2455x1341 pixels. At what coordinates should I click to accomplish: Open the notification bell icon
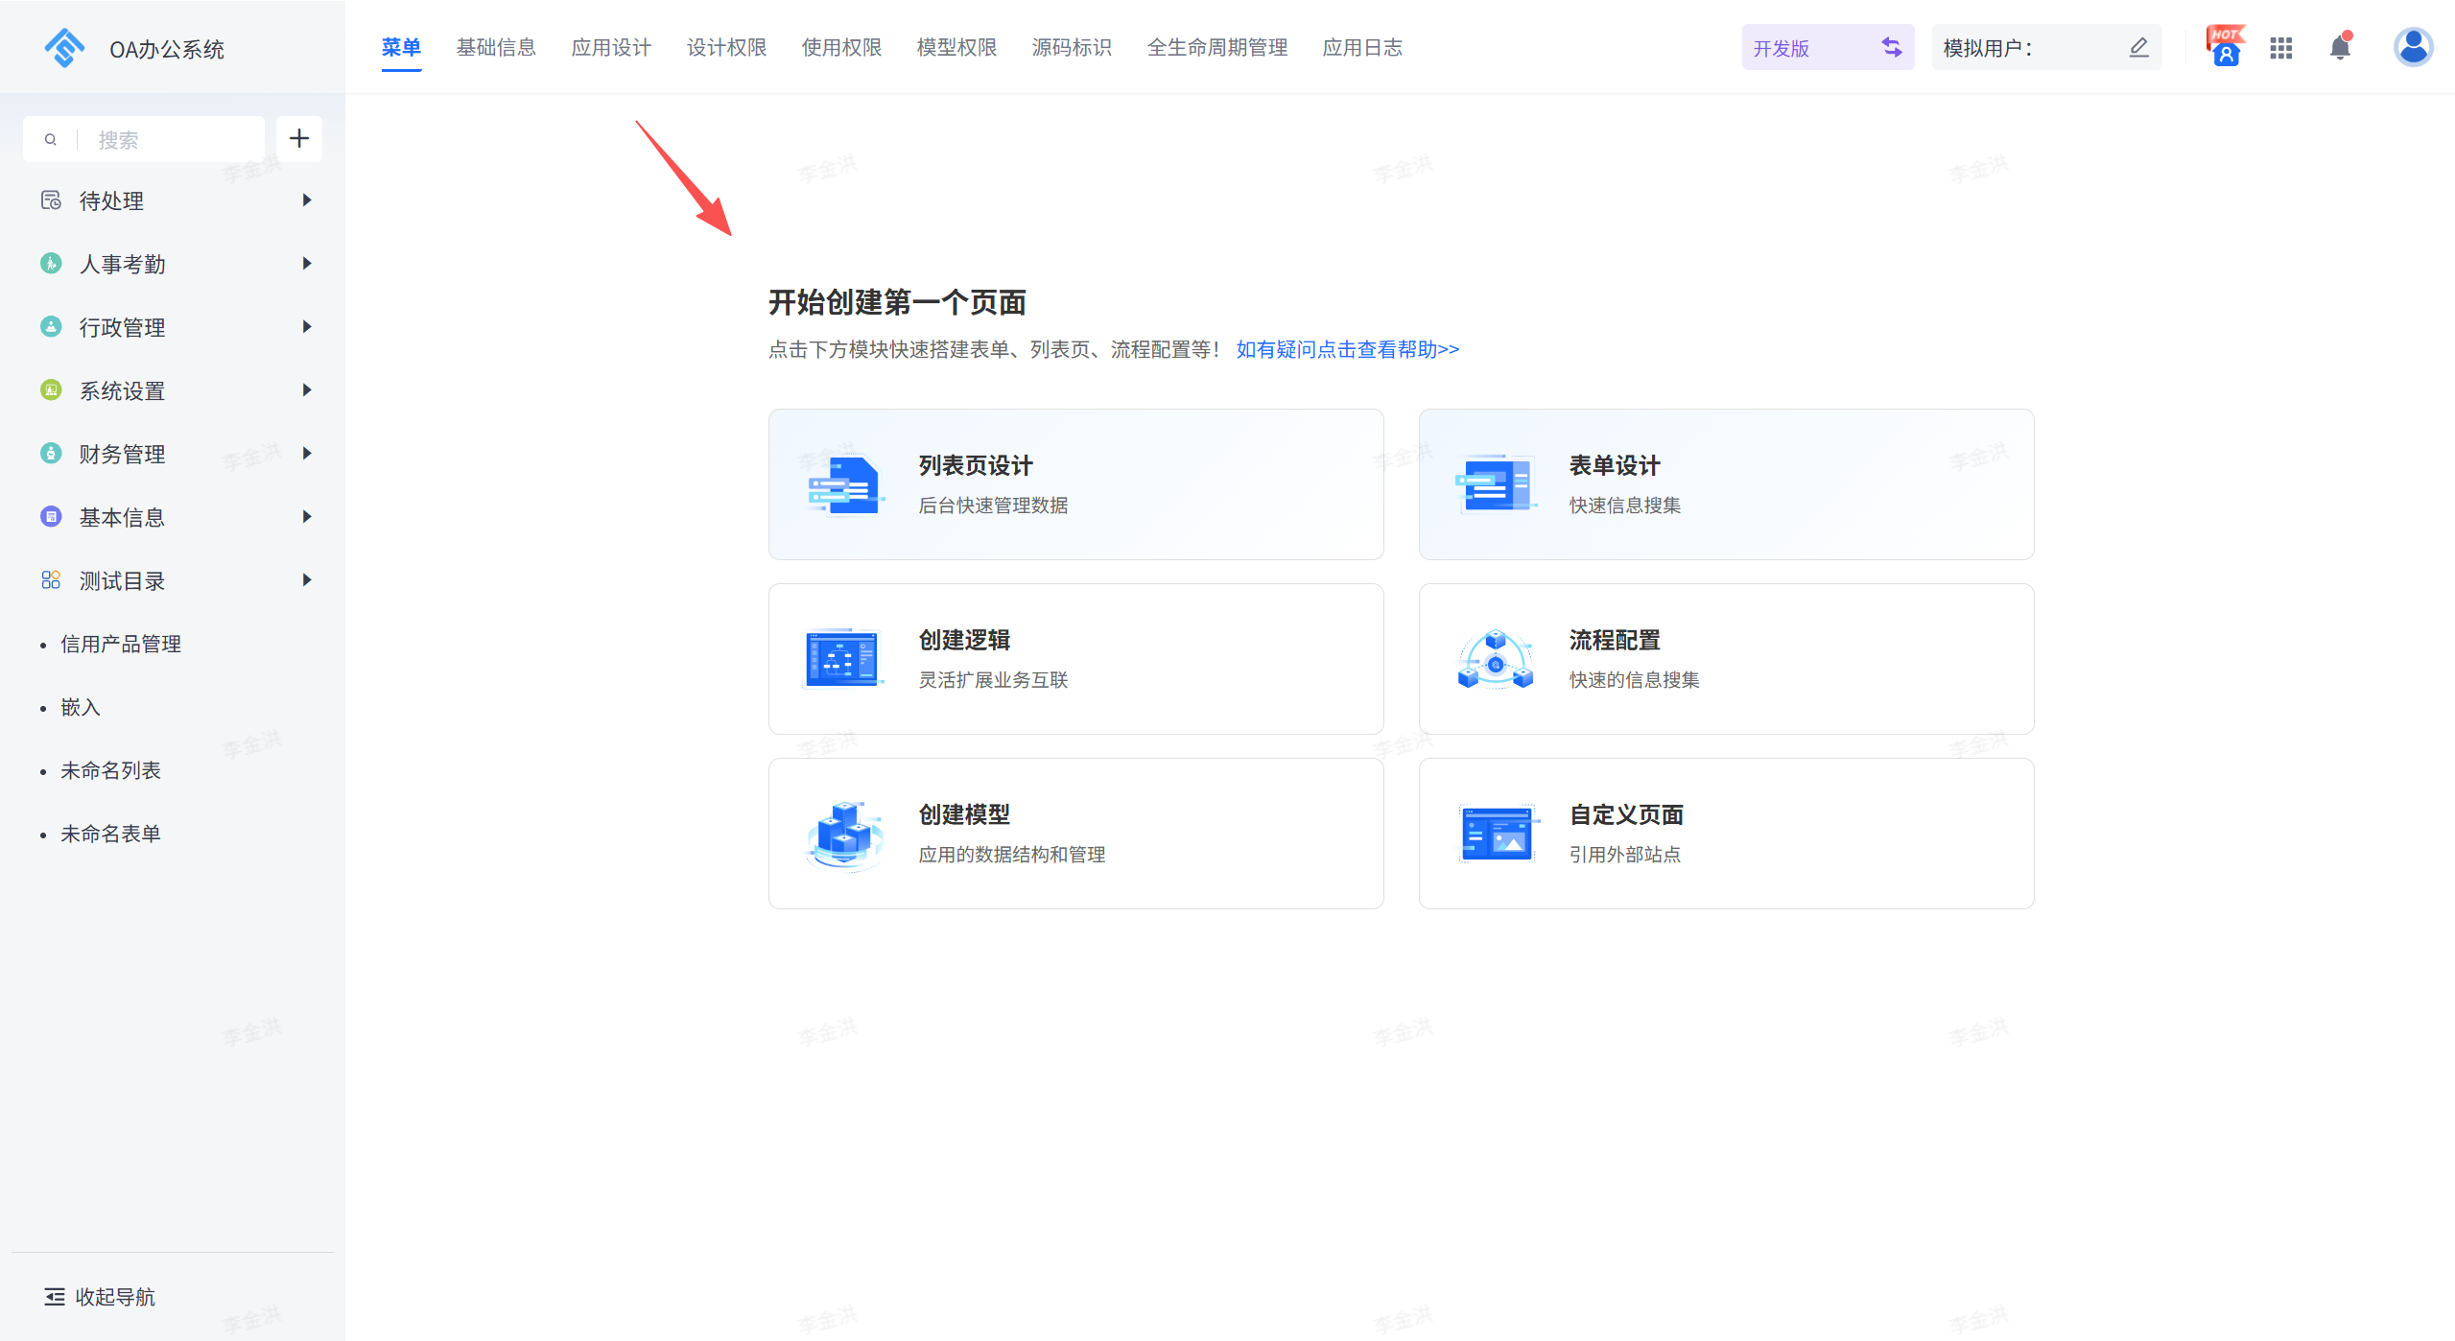[x=2341, y=46]
